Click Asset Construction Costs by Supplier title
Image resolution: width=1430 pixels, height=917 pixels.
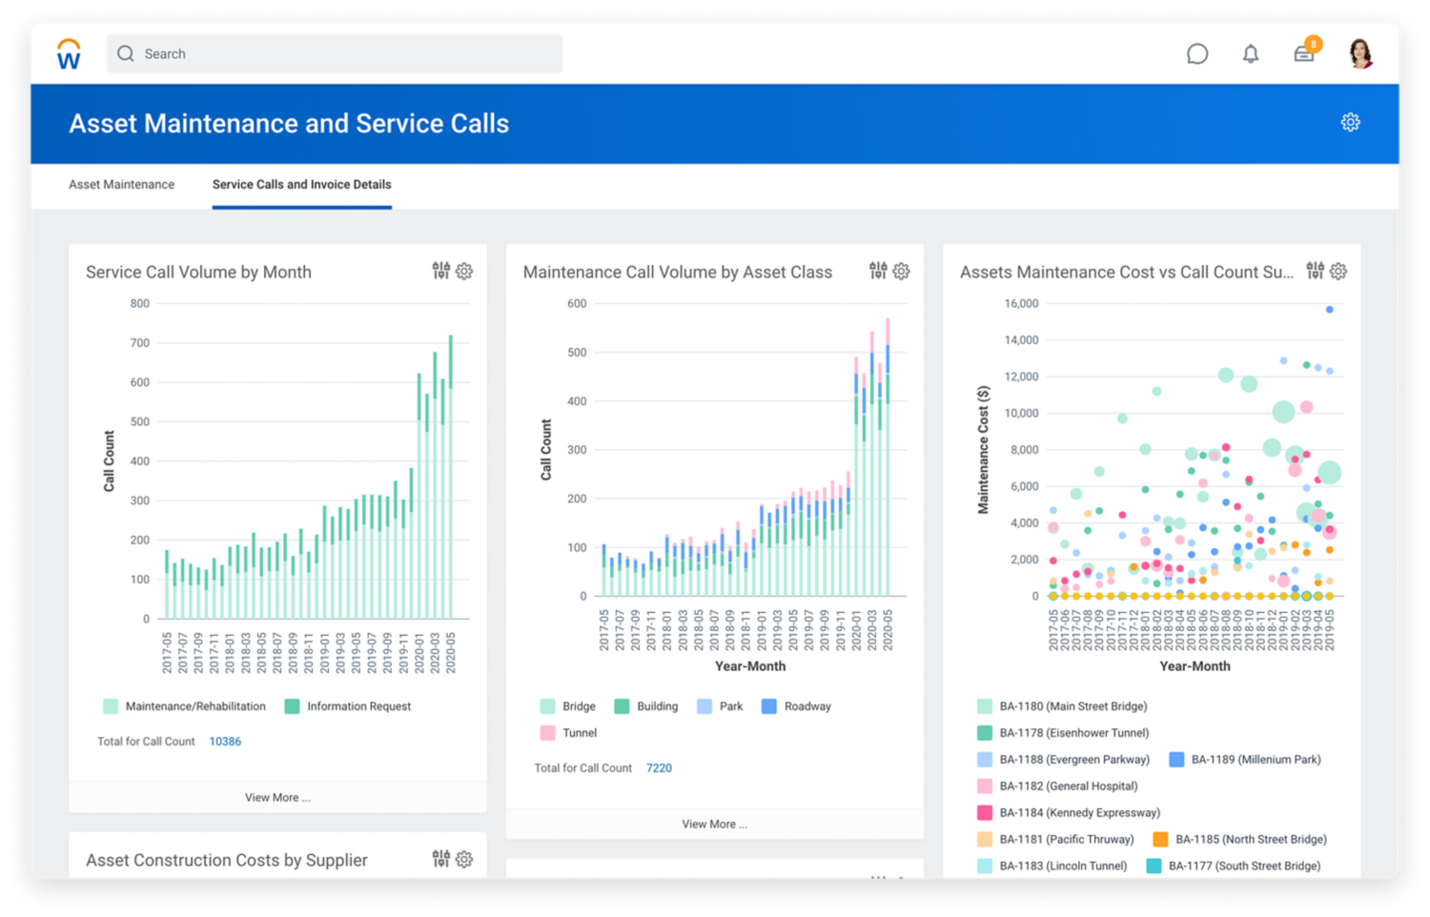click(x=227, y=861)
